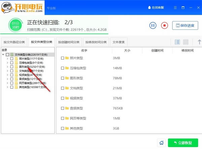Click the 保存进度 save progress button
Image resolution: width=202 pixels, height=149 pixels.
[185, 25]
